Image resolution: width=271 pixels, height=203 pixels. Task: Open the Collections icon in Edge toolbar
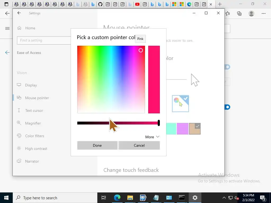click(x=239, y=13)
